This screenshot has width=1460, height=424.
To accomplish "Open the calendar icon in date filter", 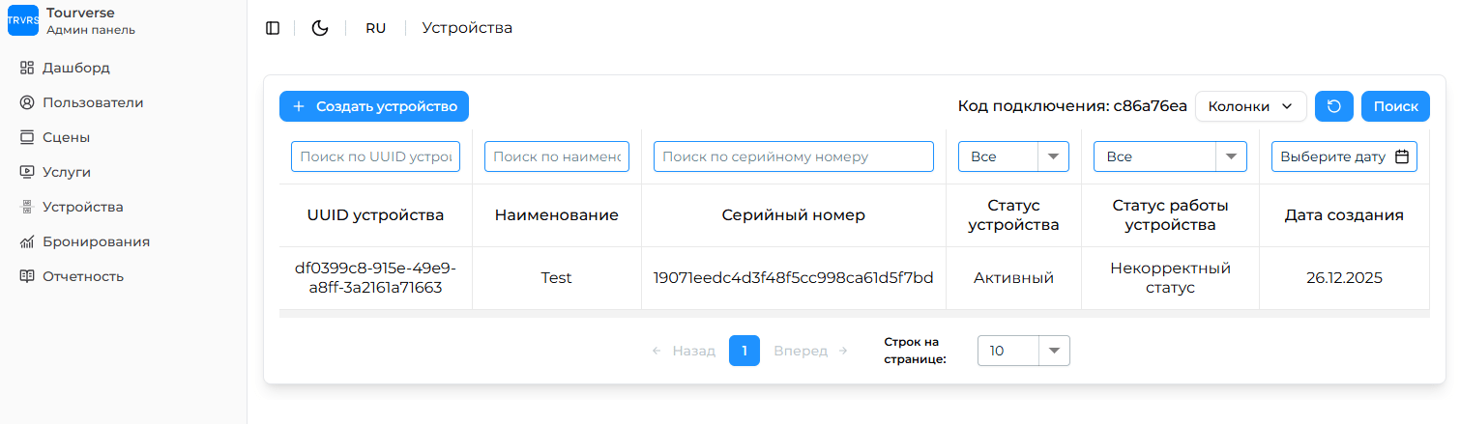I will [x=1402, y=156].
